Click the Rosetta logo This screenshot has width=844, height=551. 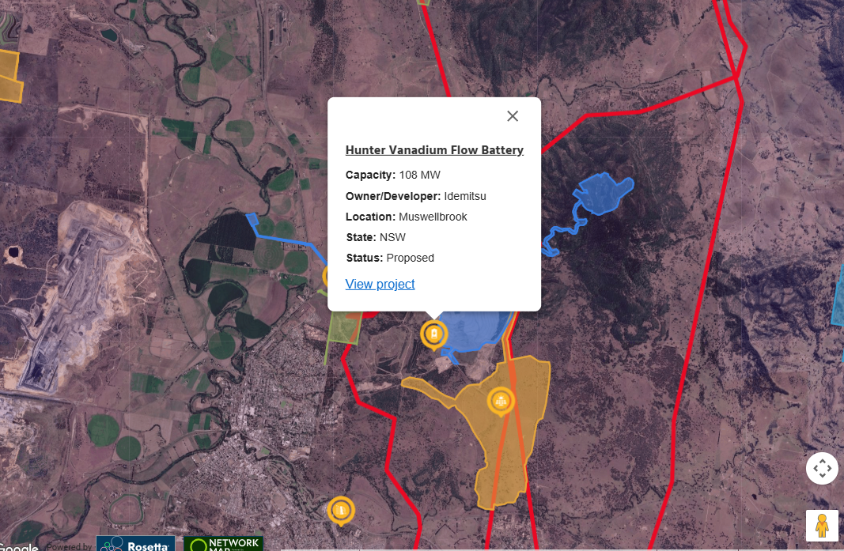click(x=135, y=543)
